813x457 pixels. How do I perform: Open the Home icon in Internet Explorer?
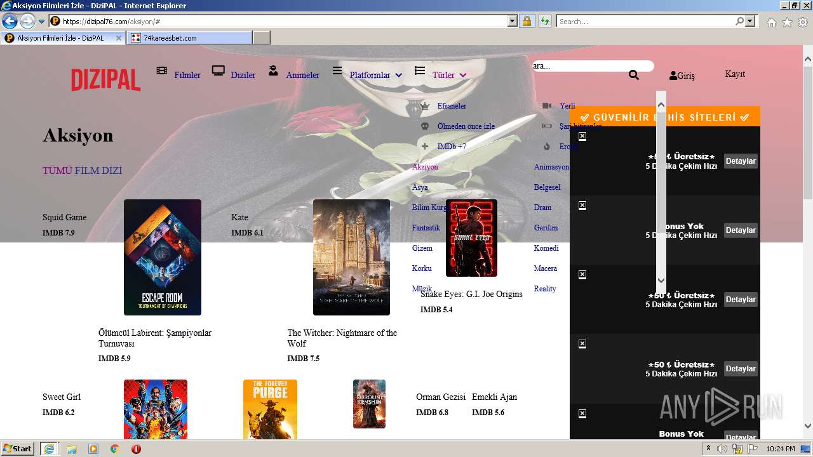771,22
